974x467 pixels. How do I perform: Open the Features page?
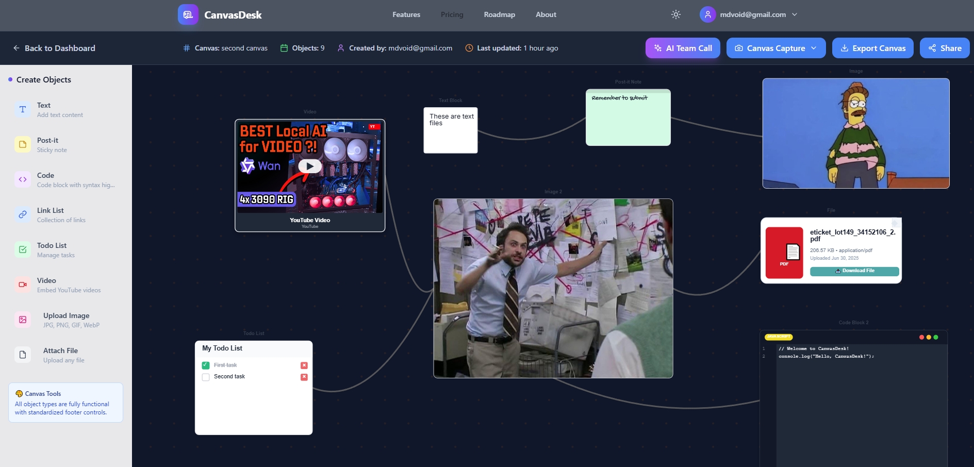click(406, 14)
